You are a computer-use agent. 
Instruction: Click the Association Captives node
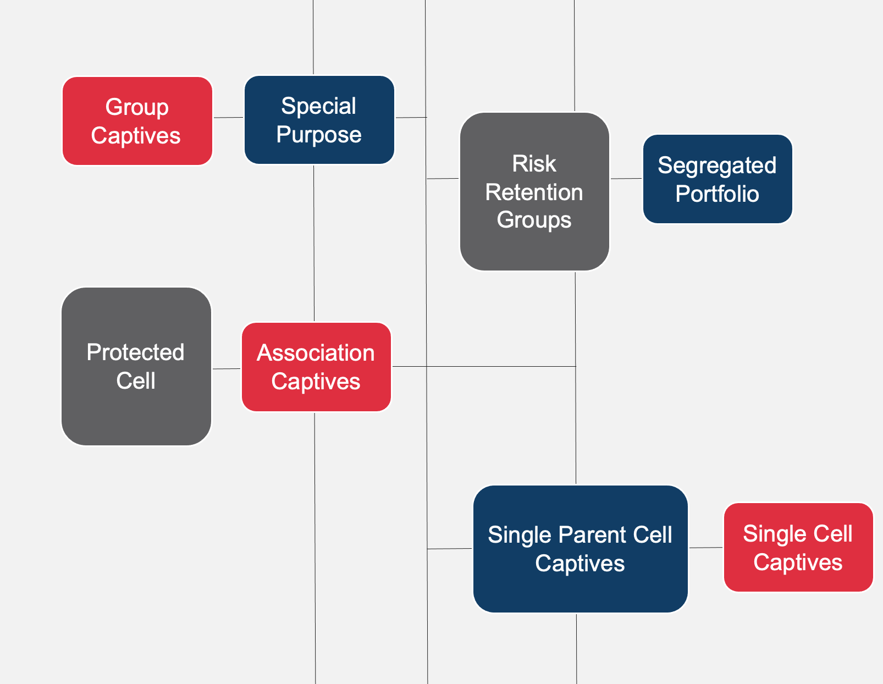[x=316, y=367]
